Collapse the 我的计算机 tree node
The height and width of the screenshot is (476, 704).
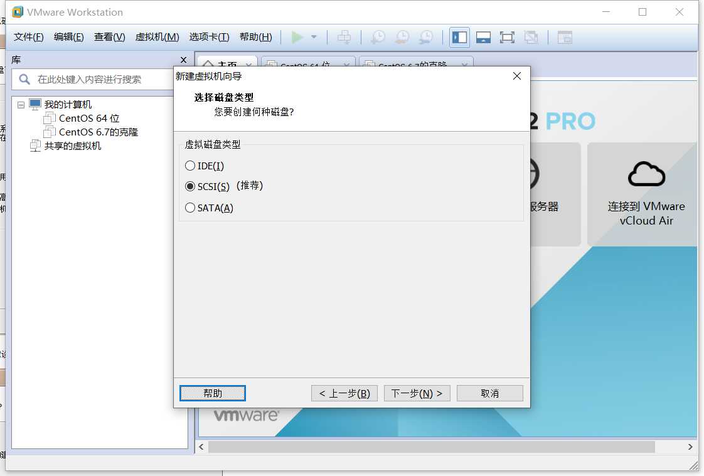point(21,105)
